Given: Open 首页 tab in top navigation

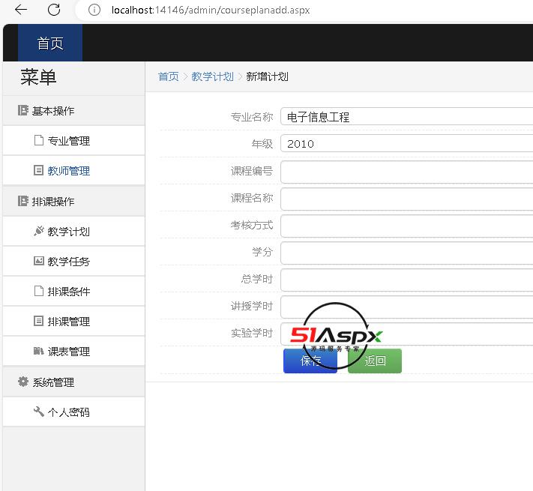Looking at the screenshot, I should coord(50,43).
